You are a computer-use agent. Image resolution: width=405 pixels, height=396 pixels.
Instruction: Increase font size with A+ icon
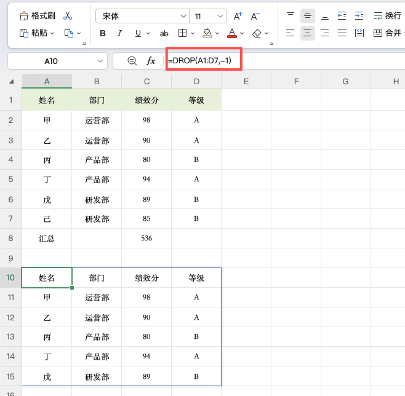pyautogui.click(x=238, y=16)
